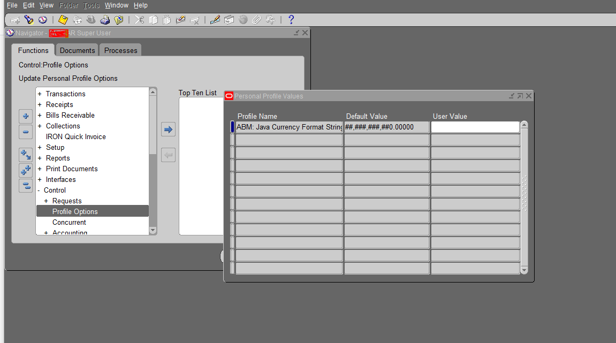Screen dimensions: 616x343
Task: Select Concurrent under Control
Action: (69, 223)
